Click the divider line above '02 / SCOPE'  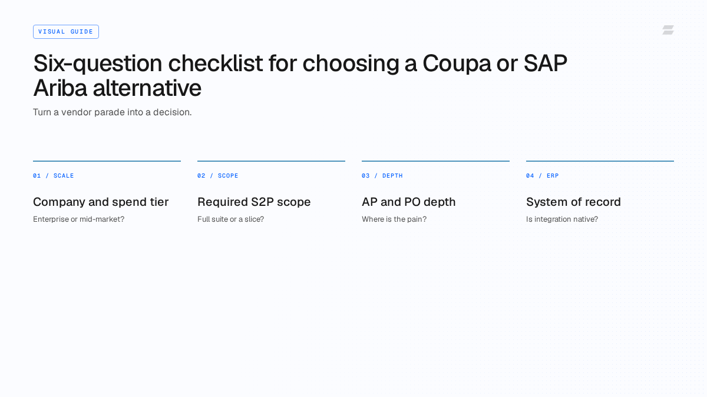[271, 161]
